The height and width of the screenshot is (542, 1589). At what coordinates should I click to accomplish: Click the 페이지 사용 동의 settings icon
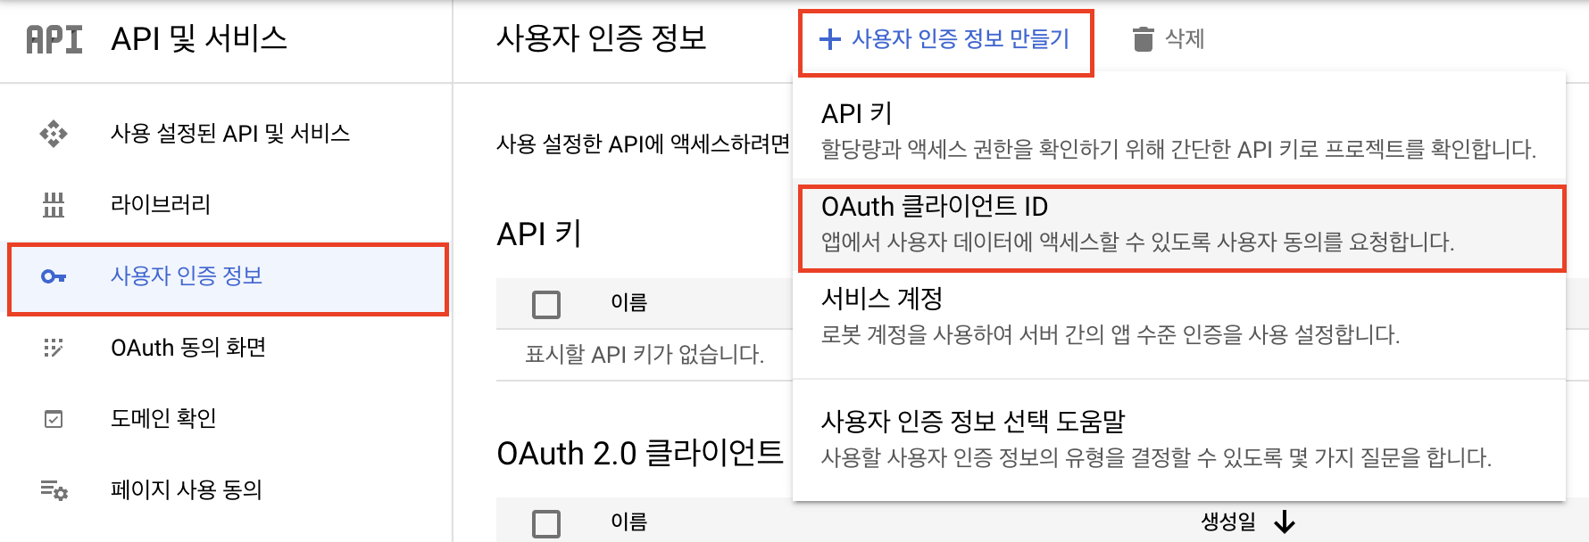(54, 490)
